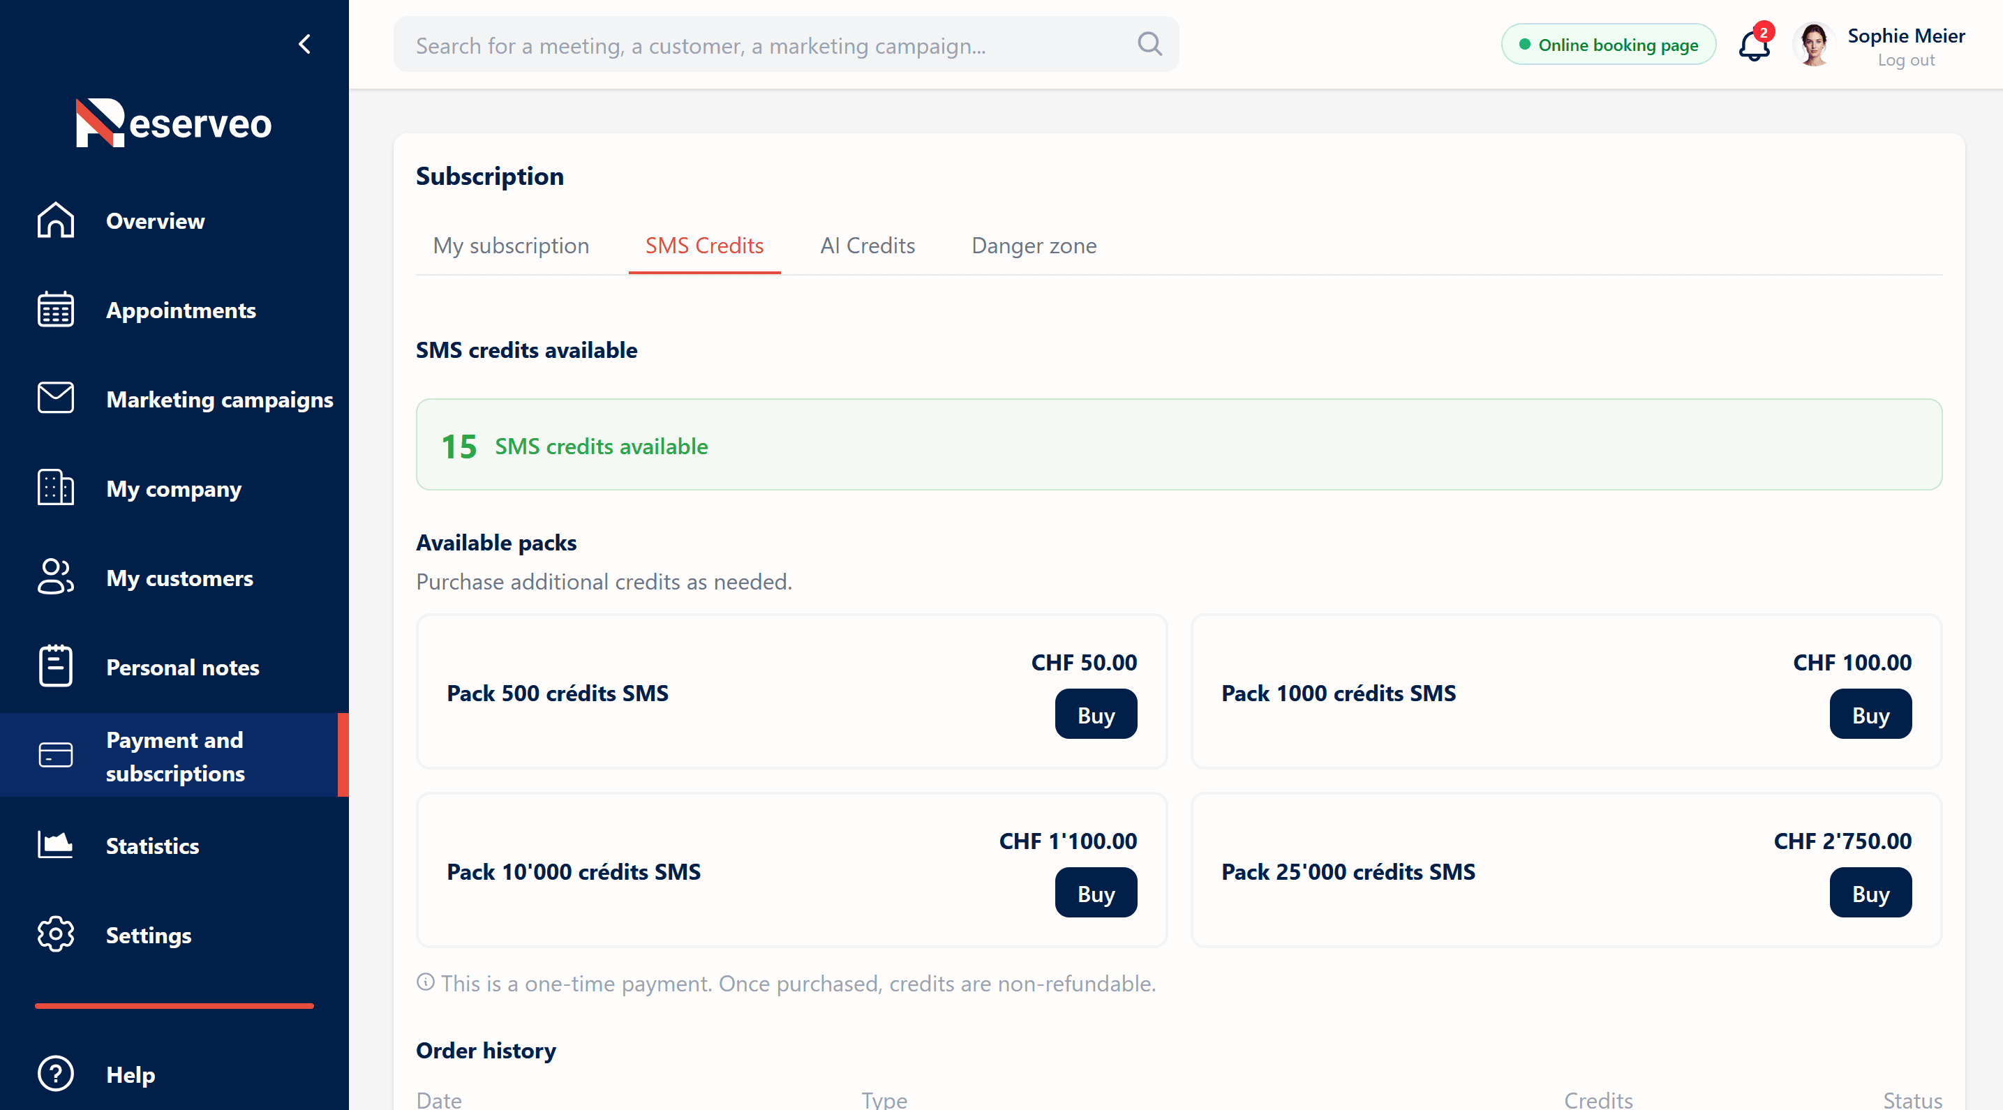The height and width of the screenshot is (1110, 2003).
Task: Open the Overview home icon
Action: pos(55,220)
